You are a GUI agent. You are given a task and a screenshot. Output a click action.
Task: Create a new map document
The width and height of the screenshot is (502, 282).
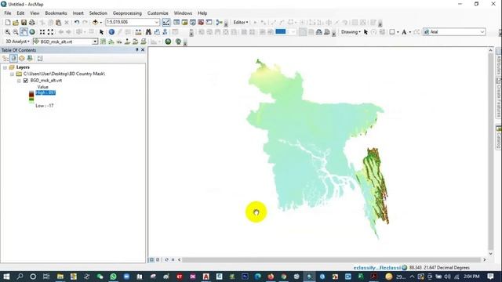(x=8, y=23)
